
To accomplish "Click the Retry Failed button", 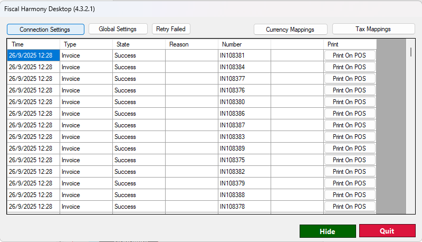I will tap(171, 29).
